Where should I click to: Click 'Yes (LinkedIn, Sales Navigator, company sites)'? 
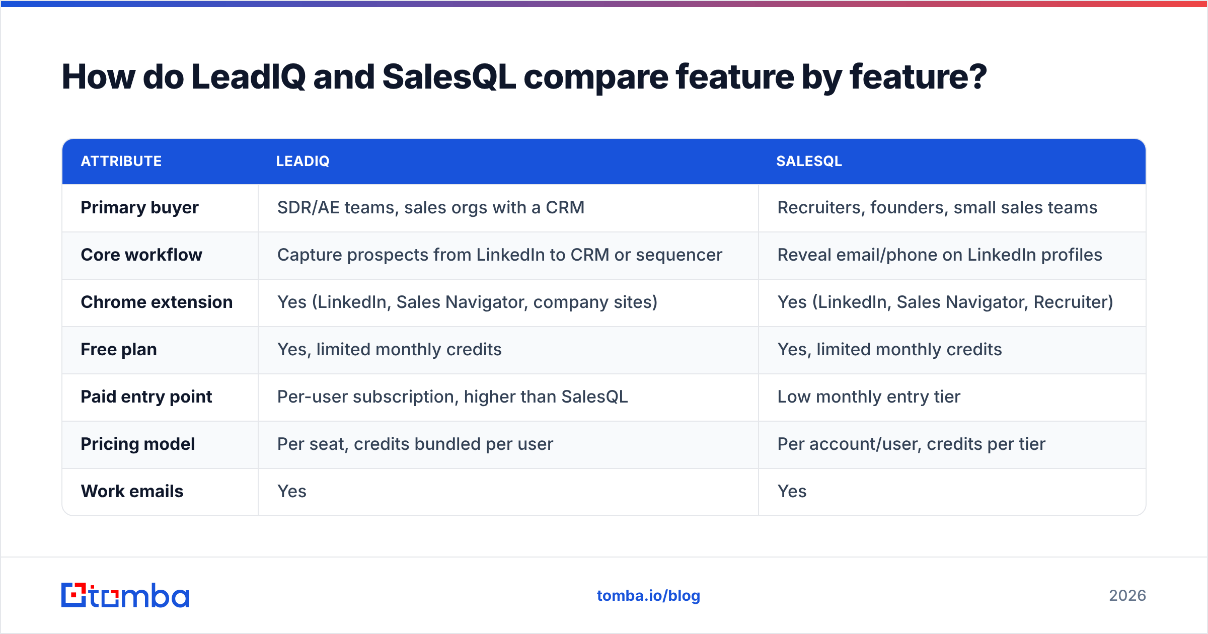(x=468, y=302)
